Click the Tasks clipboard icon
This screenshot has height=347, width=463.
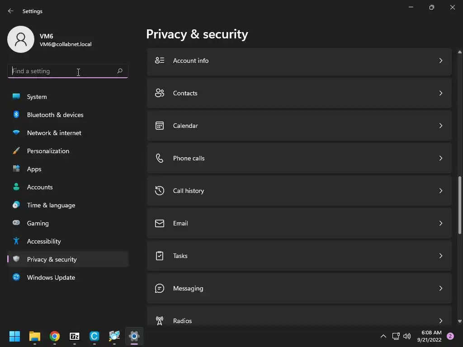160,256
